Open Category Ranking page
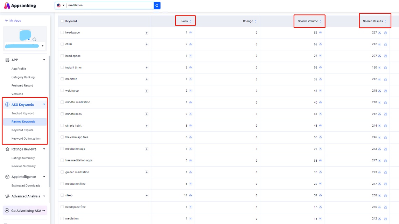 coord(23,77)
